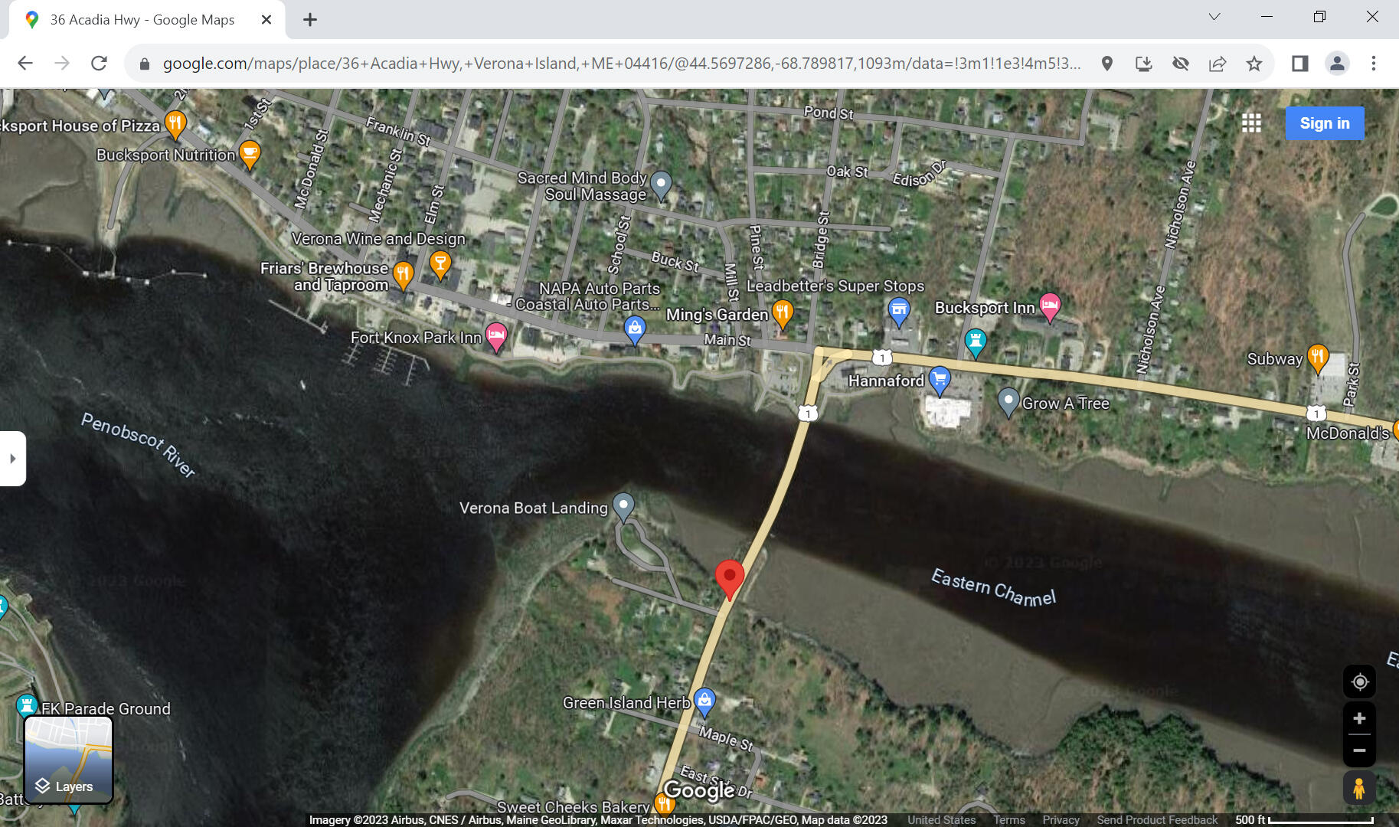Open the Send Product Feedback link

point(1157,819)
